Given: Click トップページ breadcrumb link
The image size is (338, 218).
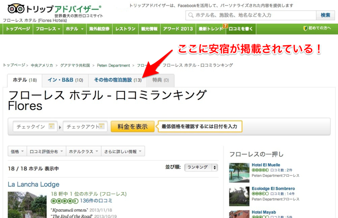Looking at the screenshot, I should click(x=14, y=65).
